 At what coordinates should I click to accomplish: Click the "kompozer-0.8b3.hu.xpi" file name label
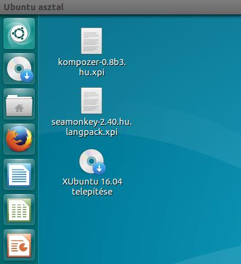coord(92,67)
